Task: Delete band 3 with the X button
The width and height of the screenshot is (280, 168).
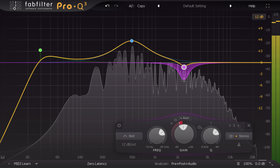Action: pos(249,125)
